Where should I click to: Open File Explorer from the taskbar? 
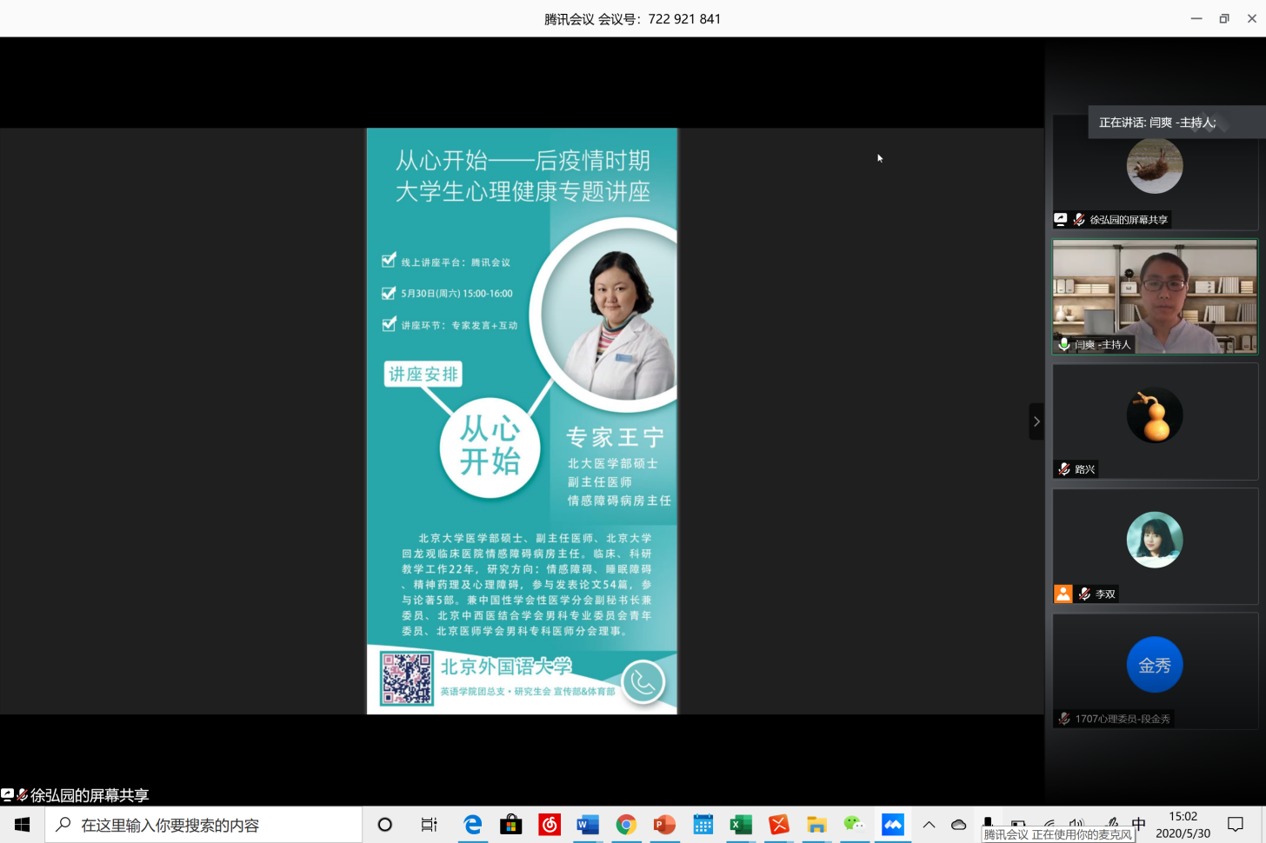[x=816, y=825]
